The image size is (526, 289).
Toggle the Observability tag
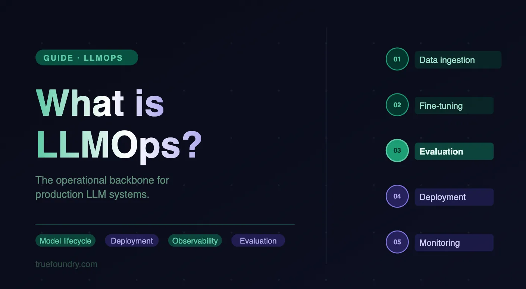pos(195,241)
